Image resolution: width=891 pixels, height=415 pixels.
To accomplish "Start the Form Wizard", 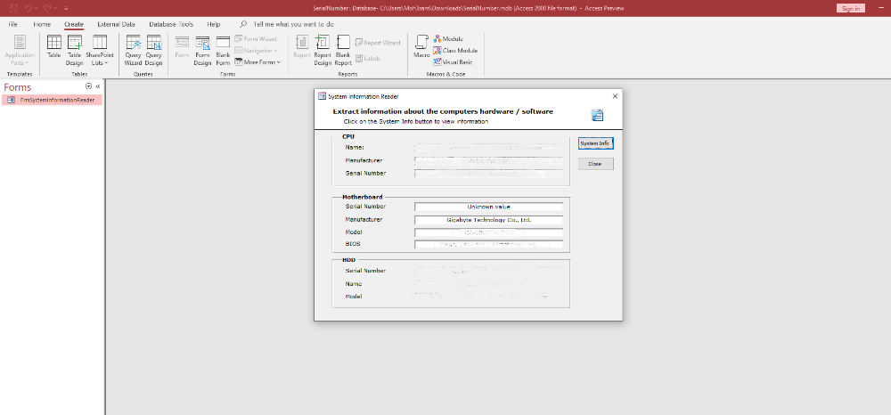I will (256, 39).
